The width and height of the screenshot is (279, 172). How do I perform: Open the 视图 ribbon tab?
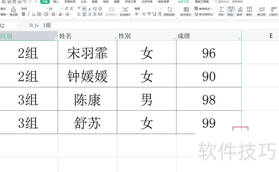pos(117,2)
